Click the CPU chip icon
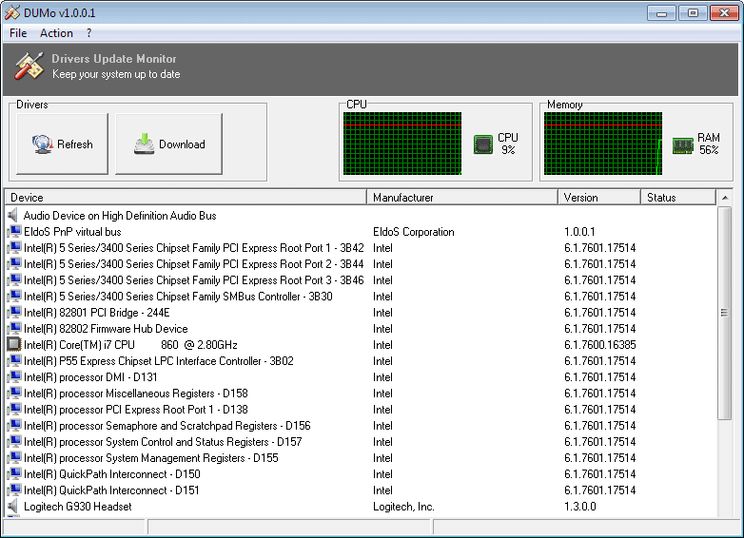744x538 pixels. [x=483, y=144]
